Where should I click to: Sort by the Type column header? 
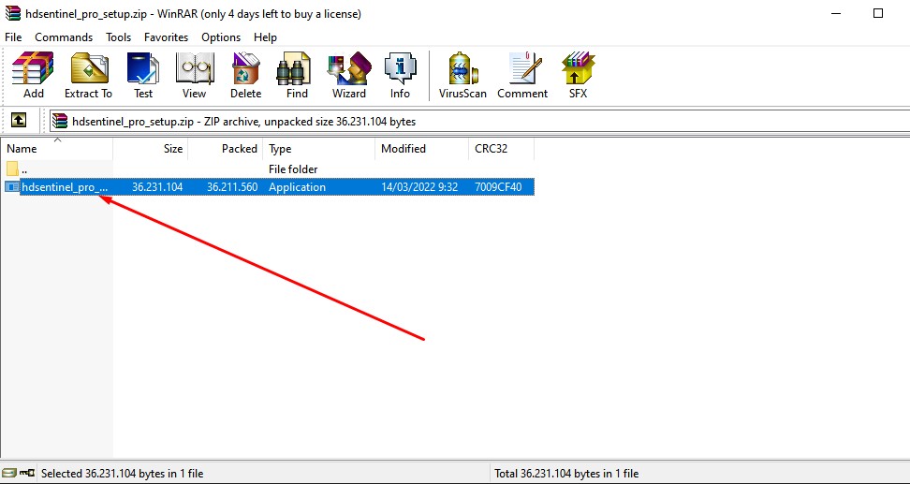319,149
